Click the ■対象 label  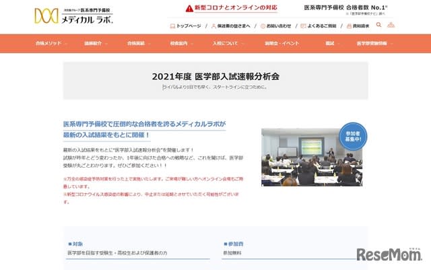[x=75, y=244]
